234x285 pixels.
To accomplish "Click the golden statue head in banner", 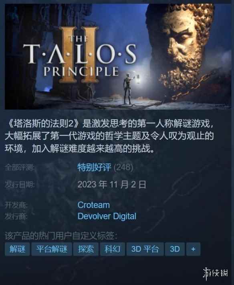I will (183, 49).
